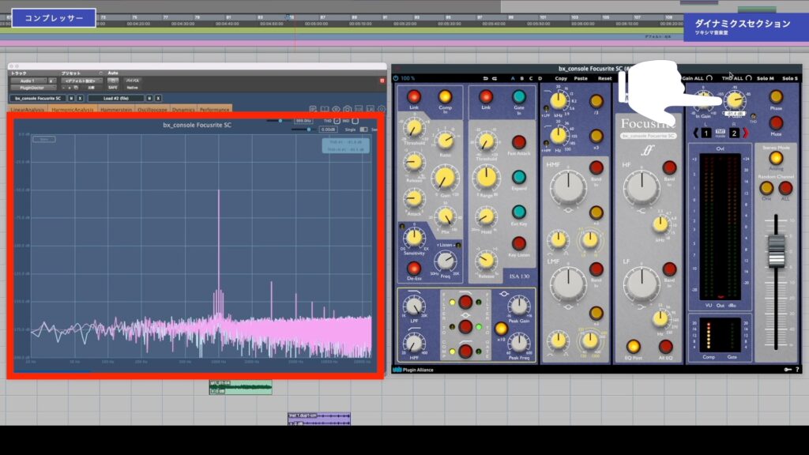Open the Load #2 (file) plugin slot
Screen dimensions: 809x455
tap(116, 98)
